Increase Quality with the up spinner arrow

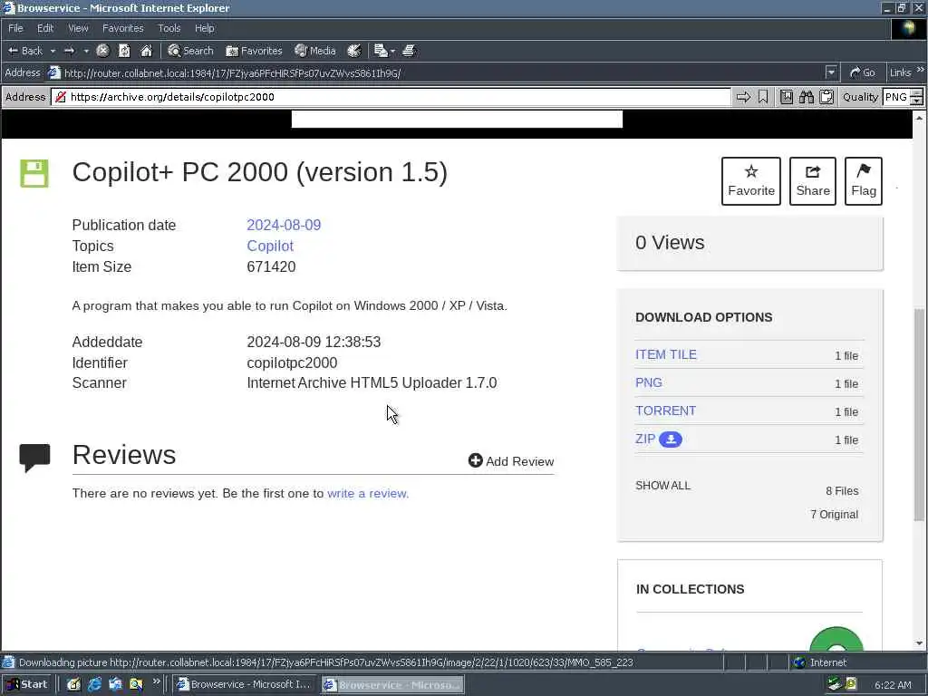[x=917, y=93]
